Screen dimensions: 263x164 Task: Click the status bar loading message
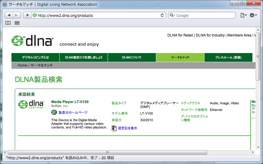point(60,158)
